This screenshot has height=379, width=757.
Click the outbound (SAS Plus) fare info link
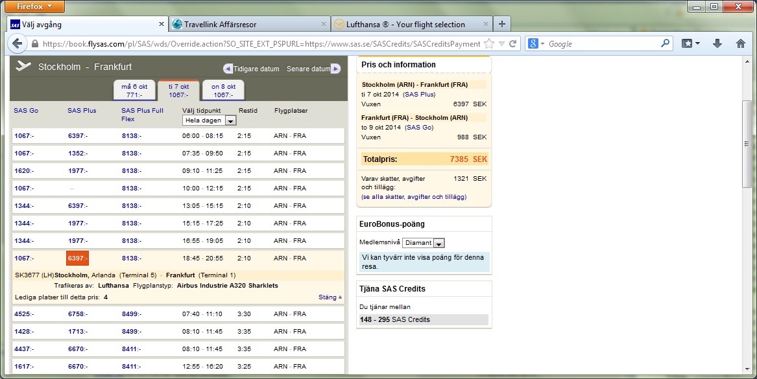tap(419, 95)
